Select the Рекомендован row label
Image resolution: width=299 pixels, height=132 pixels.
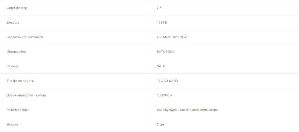coord(18,110)
